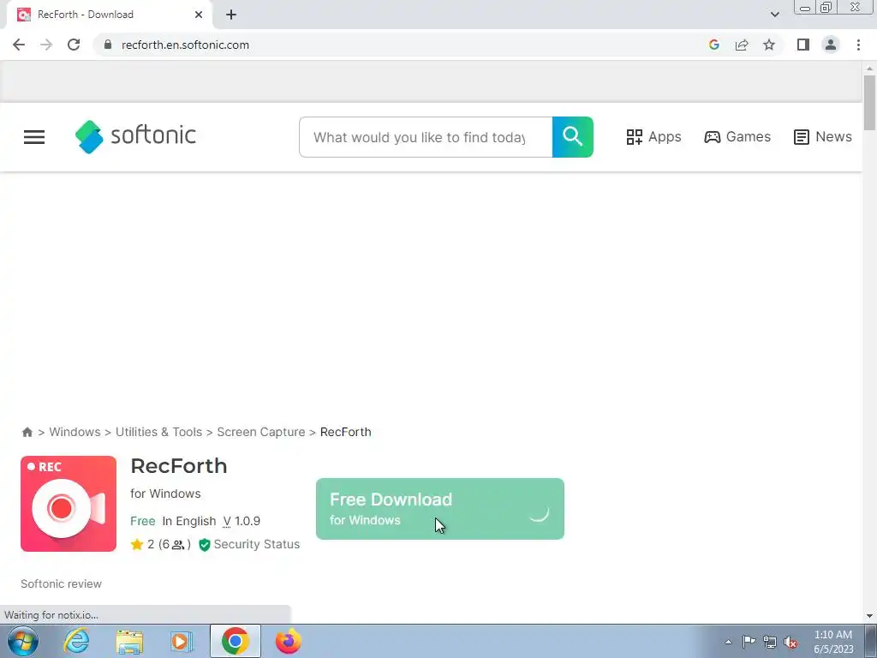Click the Softonic review heading
This screenshot has width=877, height=658.
click(x=62, y=583)
